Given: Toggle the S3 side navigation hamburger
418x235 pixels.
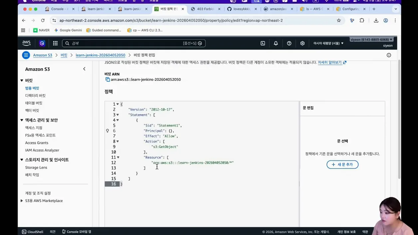Looking at the screenshot, I should click(26, 55).
